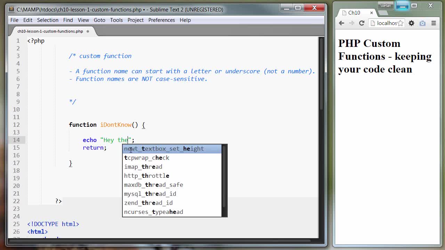Click the <!DOCTYPE html> line
The height and width of the screenshot is (250, 445).
click(53, 224)
